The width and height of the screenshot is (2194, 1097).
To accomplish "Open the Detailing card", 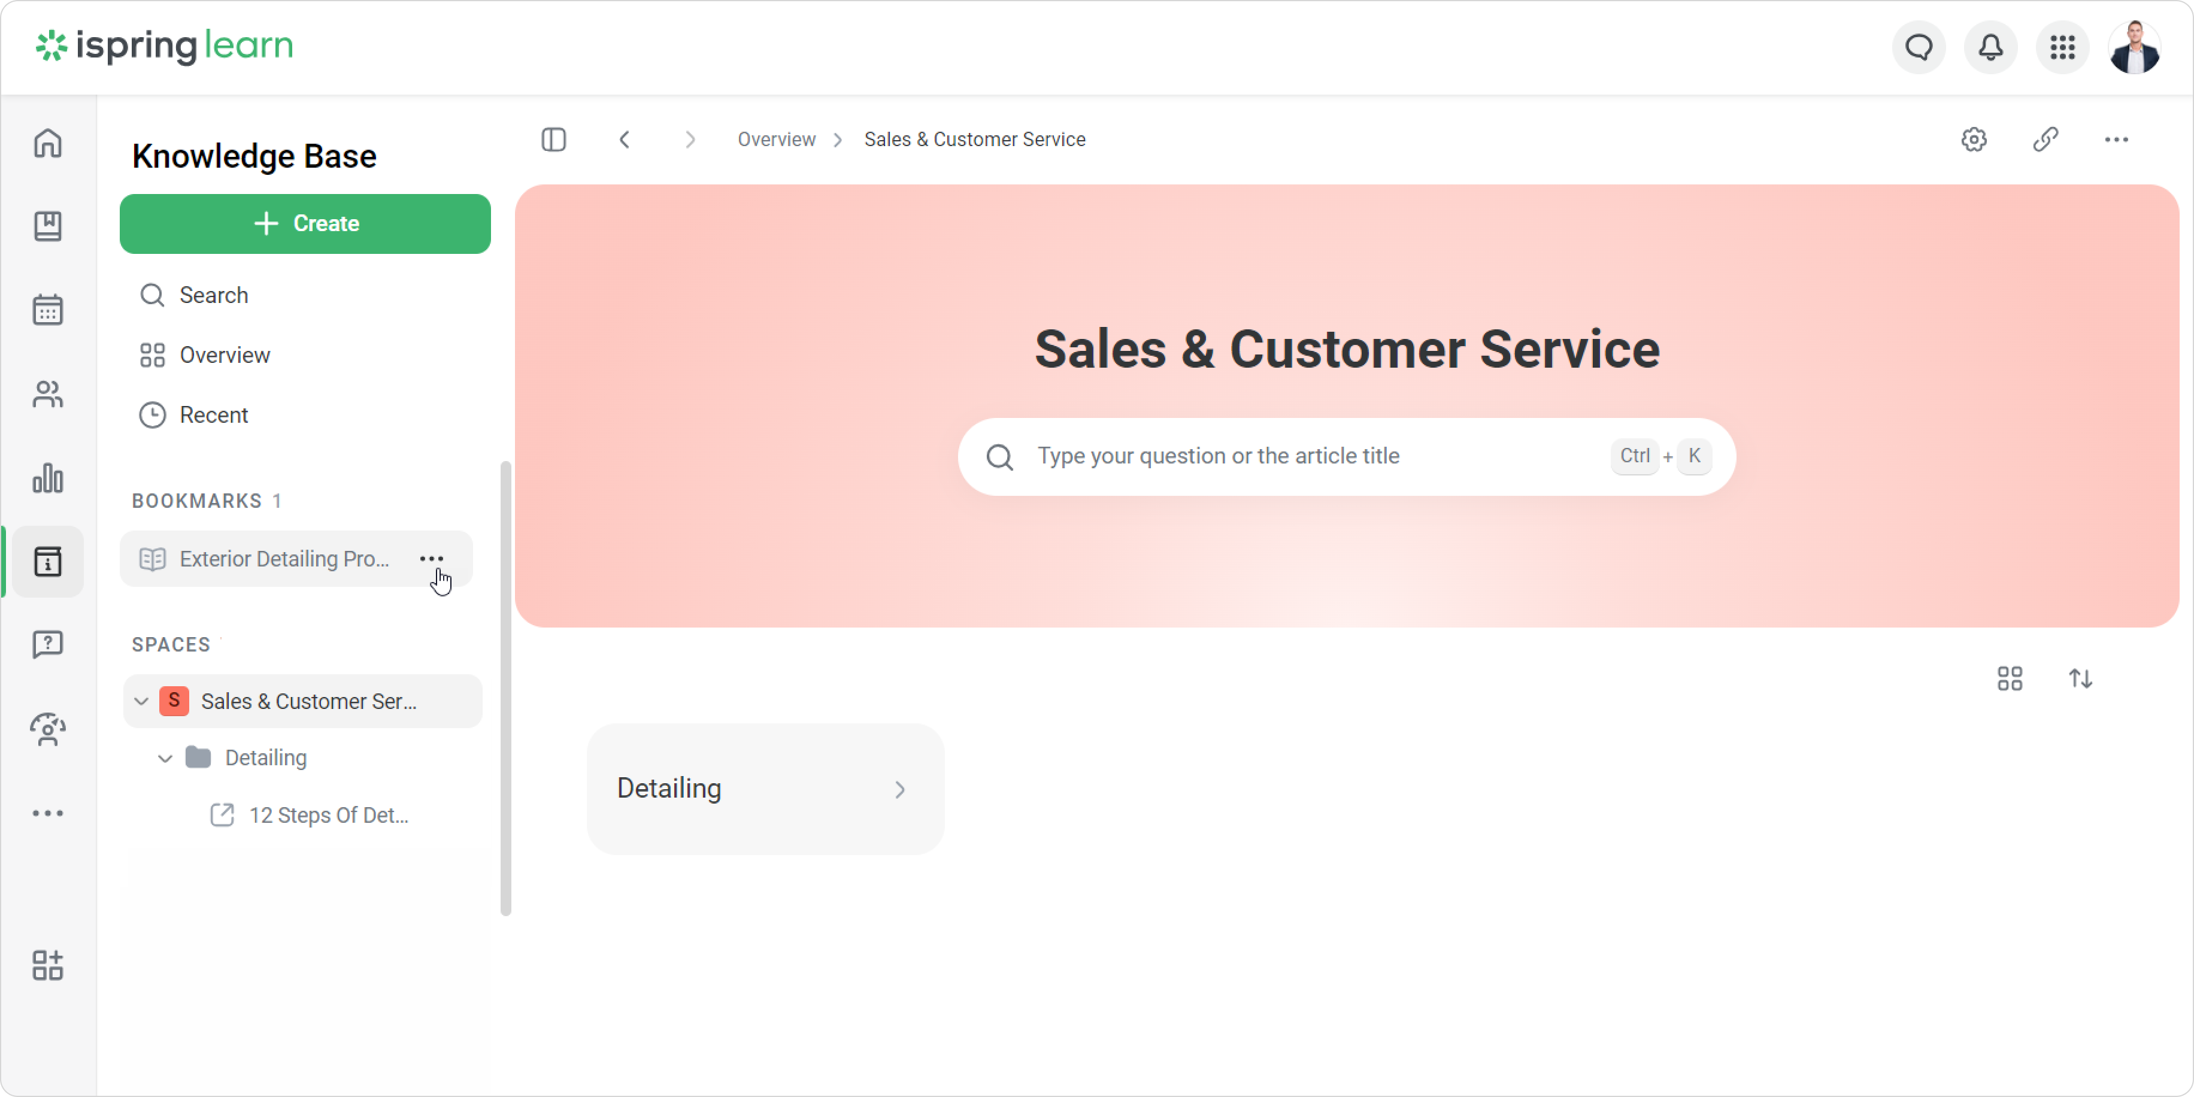I will point(765,789).
